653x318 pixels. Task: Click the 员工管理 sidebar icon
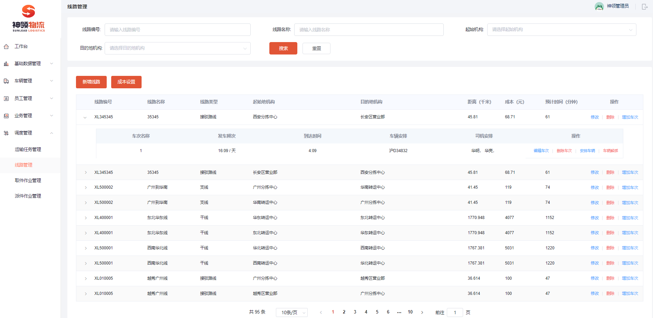point(6,99)
